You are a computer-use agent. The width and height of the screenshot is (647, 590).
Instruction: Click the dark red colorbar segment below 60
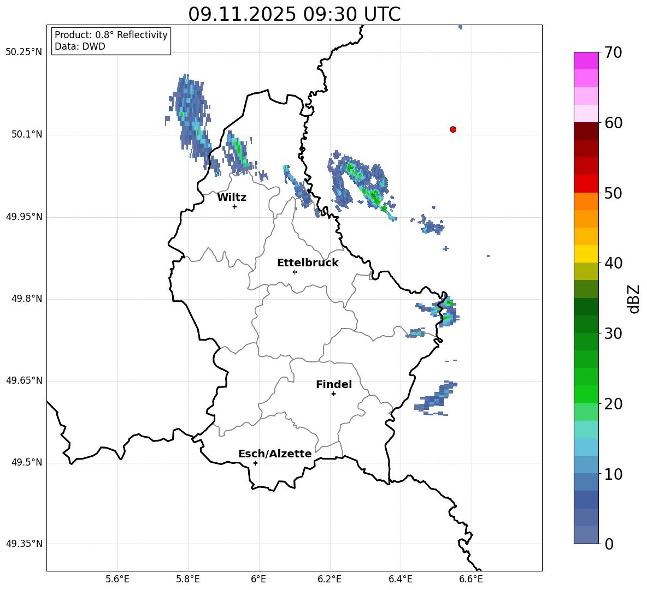pyautogui.click(x=586, y=131)
